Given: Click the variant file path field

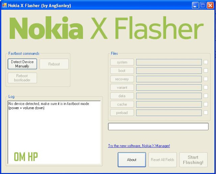Looking at the screenshot, I should pyautogui.click(x=169, y=87).
